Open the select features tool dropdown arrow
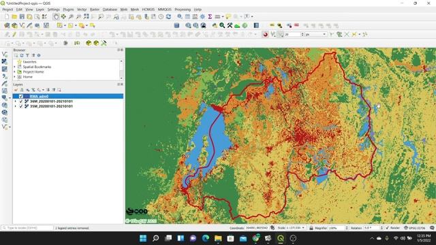Viewport: 436px width, 245px height. 65,26
